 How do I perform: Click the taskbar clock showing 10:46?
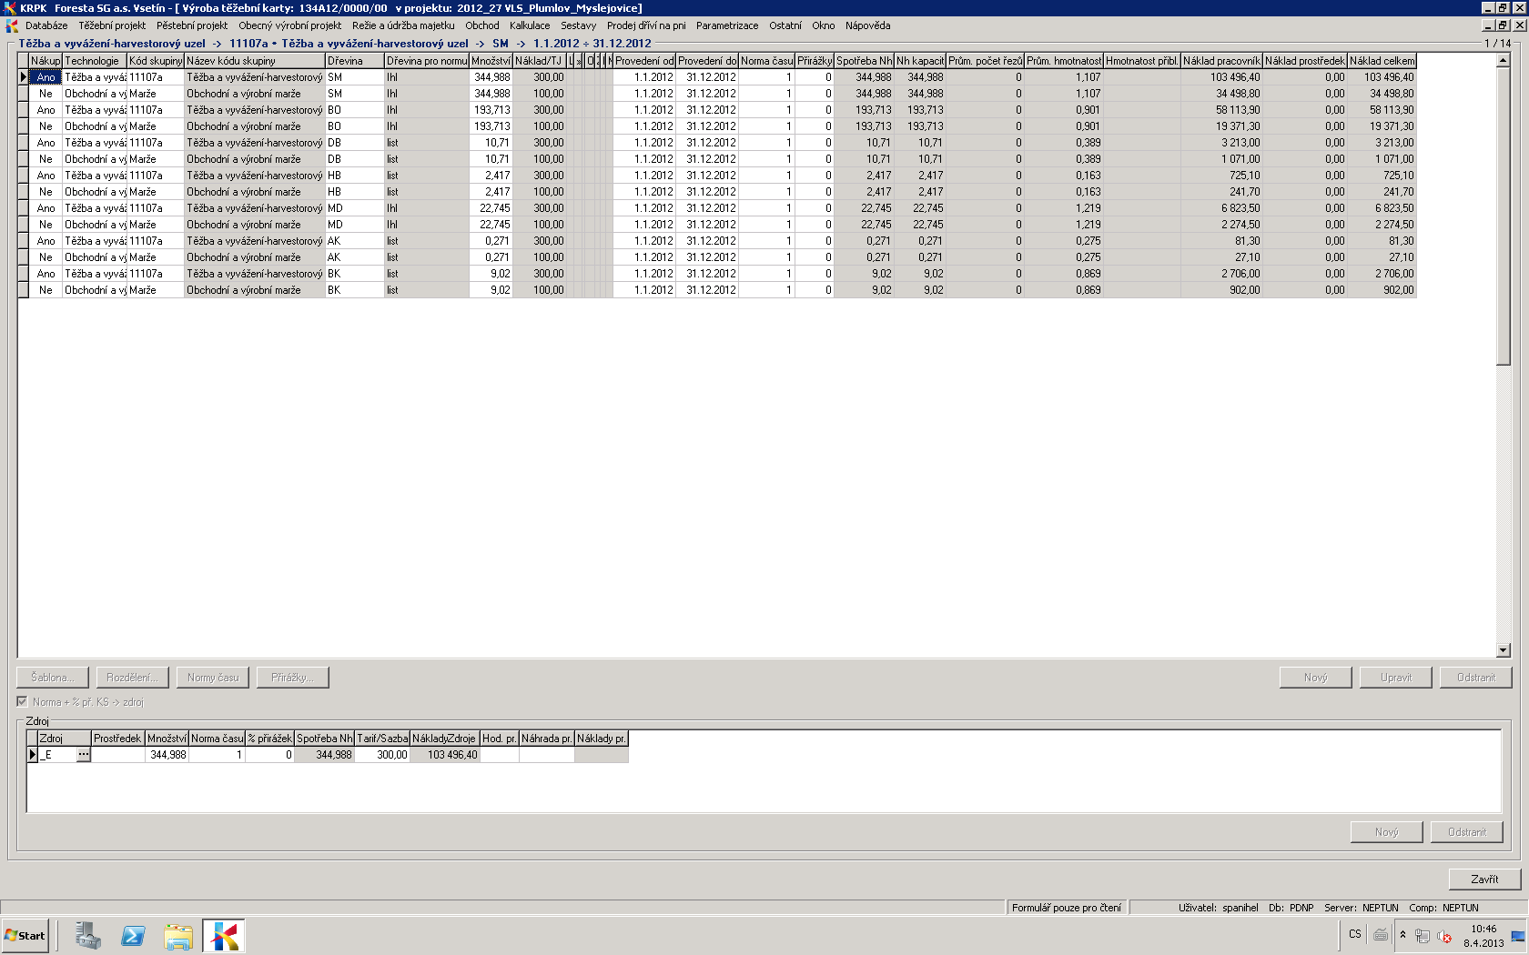(x=1483, y=929)
